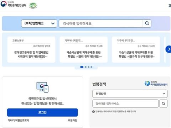171x128 pixels.
Task: Open the 아이디/비밀번호찾기 link
Action: (18, 121)
